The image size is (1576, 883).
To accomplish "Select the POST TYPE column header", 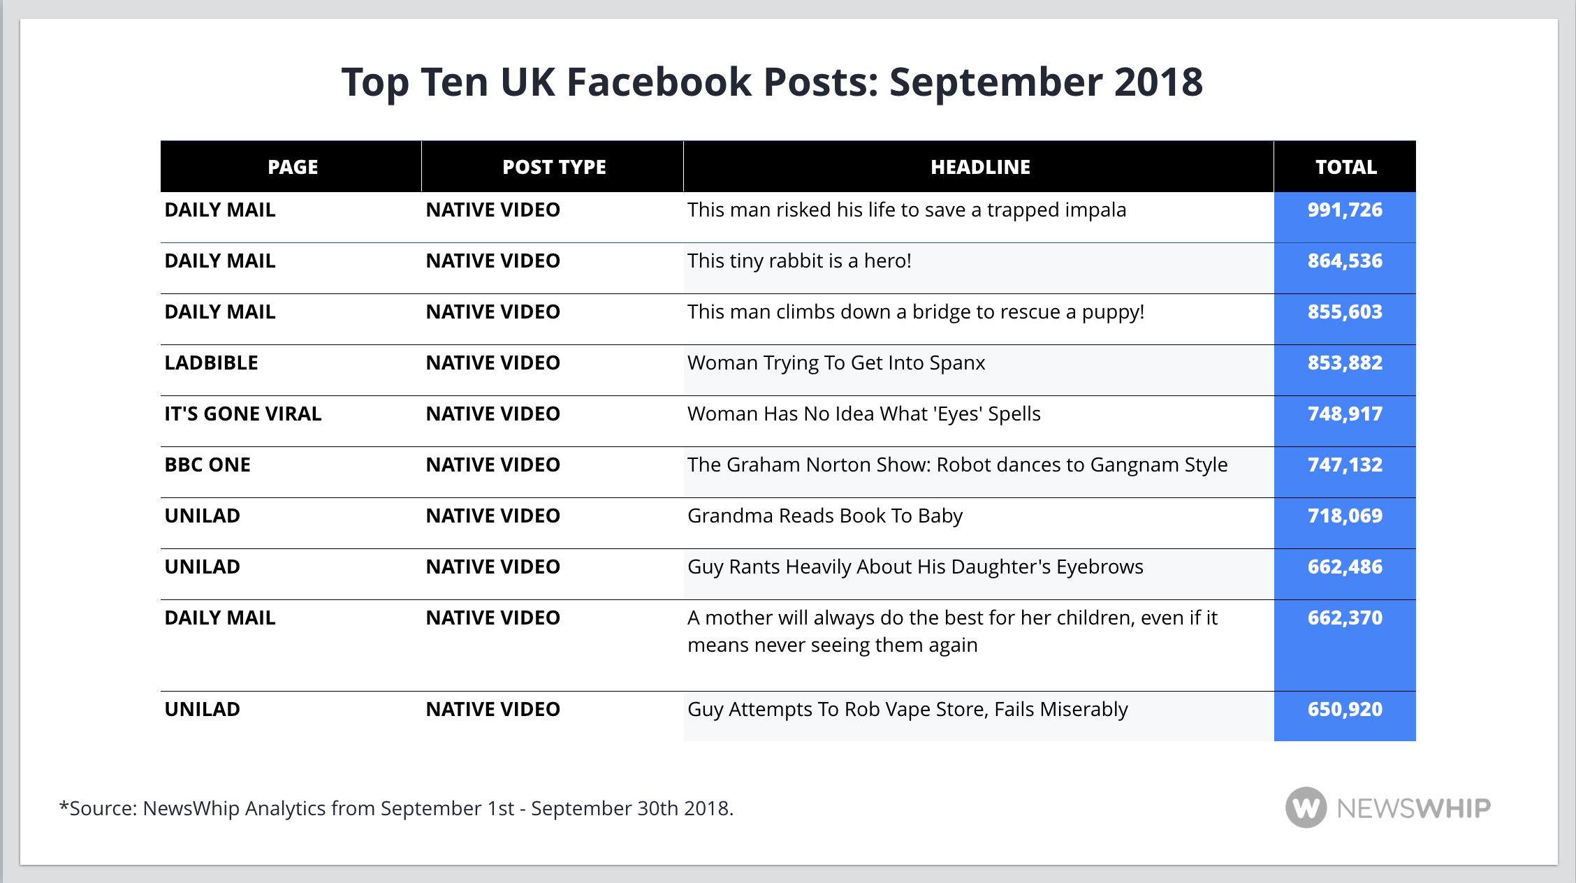I will tap(554, 167).
